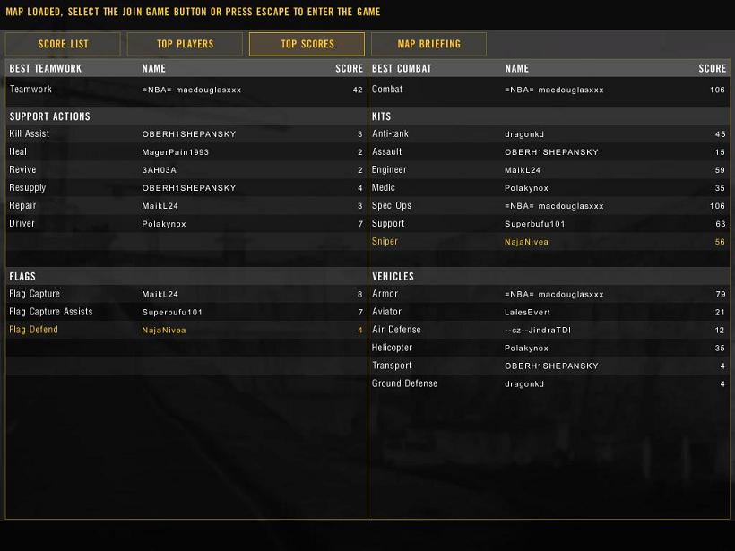This screenshot has width=735, height=551.
Task: Select the Top Scores tab
Action: [x=307, y=44]
